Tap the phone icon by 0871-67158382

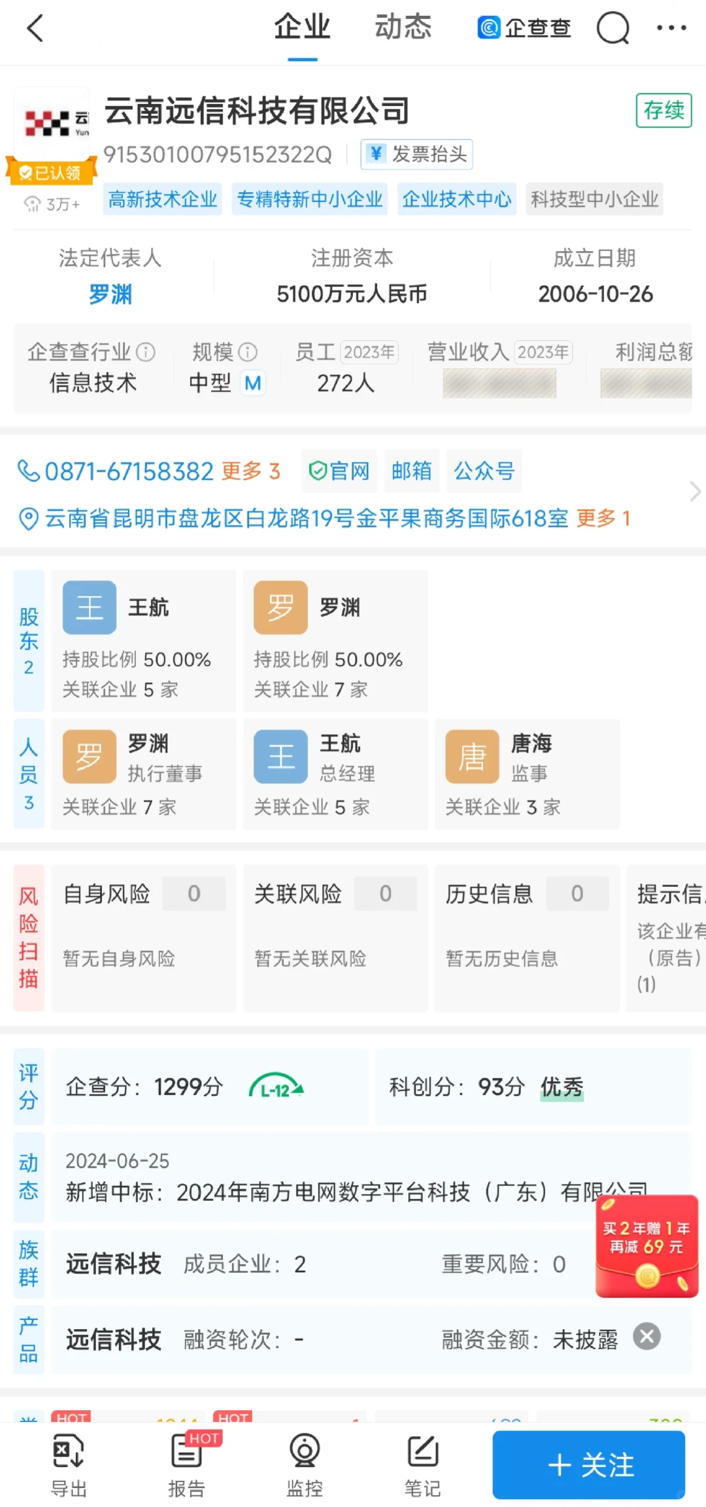coord(28,471)
